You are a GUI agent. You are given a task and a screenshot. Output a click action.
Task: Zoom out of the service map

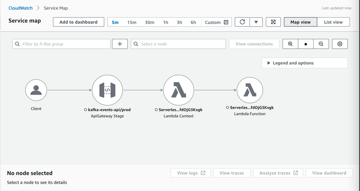[x=321, y=44]
